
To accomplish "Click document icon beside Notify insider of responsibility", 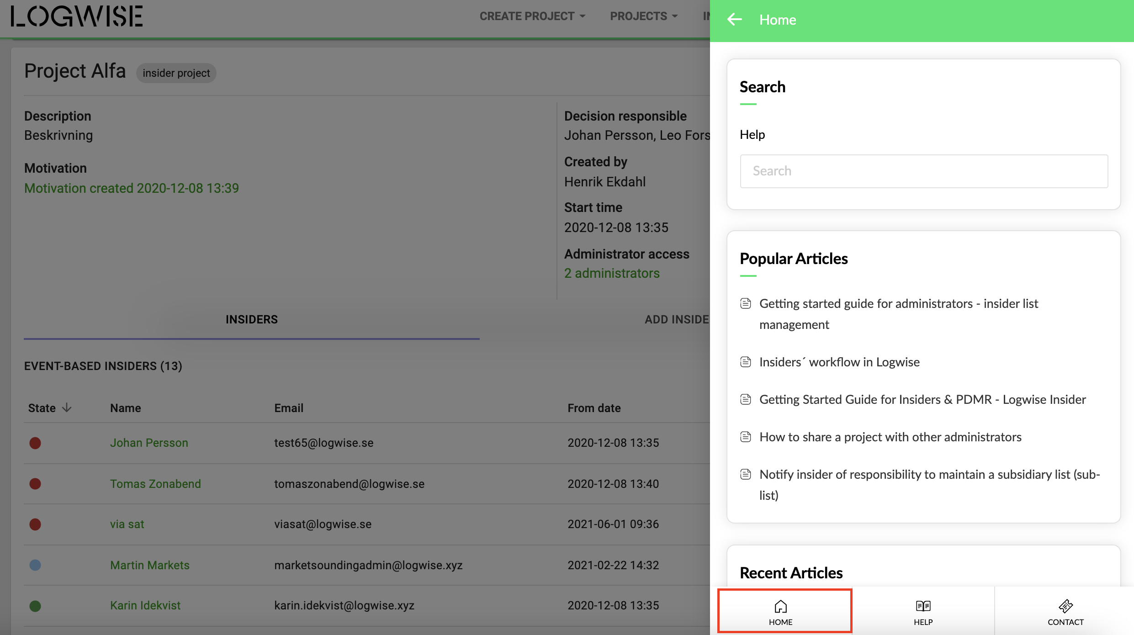I will [x=746, y=475].
